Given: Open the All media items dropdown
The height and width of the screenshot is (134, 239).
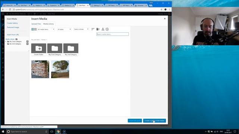Looking at the screenshot, I should [46, 29].
